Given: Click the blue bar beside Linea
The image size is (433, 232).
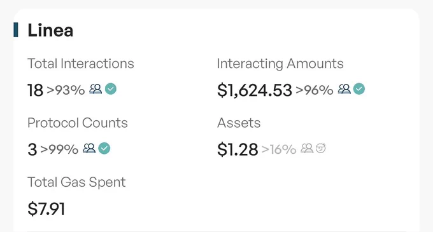Looking at the screenshot, I should 16,30.
